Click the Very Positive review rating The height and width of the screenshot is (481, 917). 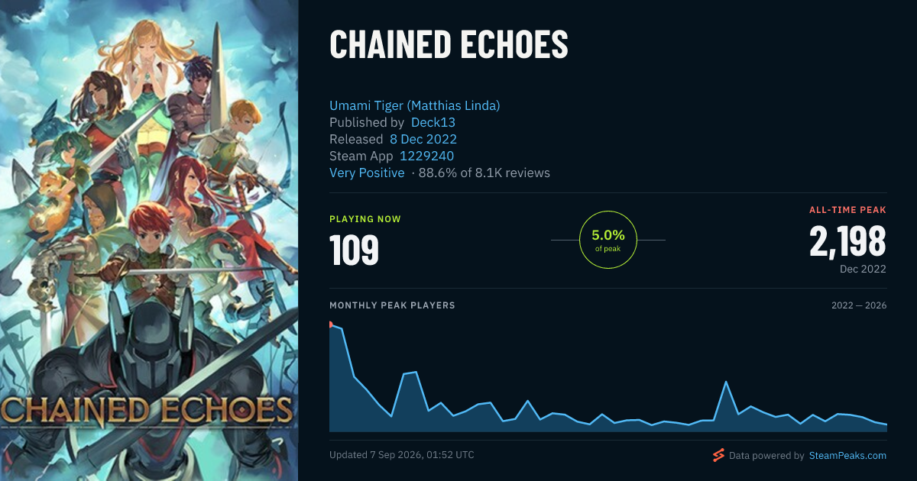(x=367, y=173)
